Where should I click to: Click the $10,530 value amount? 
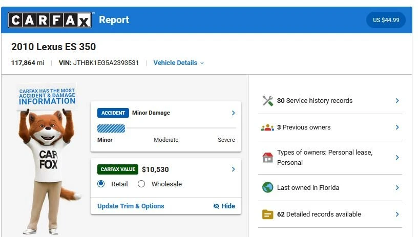tap(155, 169)
